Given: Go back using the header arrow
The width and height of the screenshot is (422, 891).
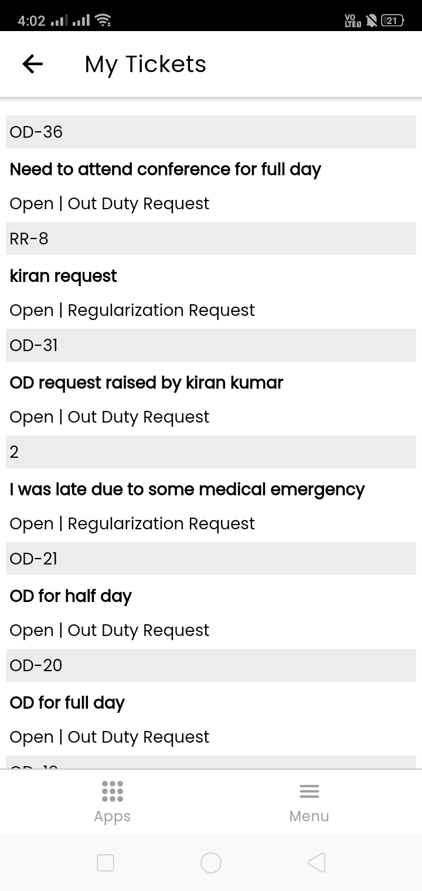Looking at the screenshot, I should [x=33, y=64].
